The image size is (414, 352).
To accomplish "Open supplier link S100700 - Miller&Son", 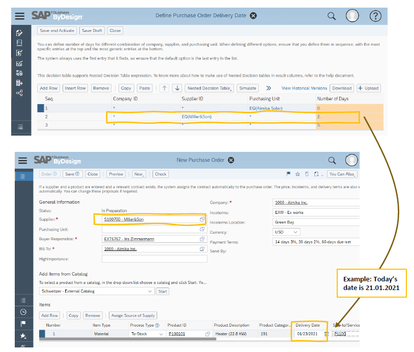I will click(x=124, y=219).
